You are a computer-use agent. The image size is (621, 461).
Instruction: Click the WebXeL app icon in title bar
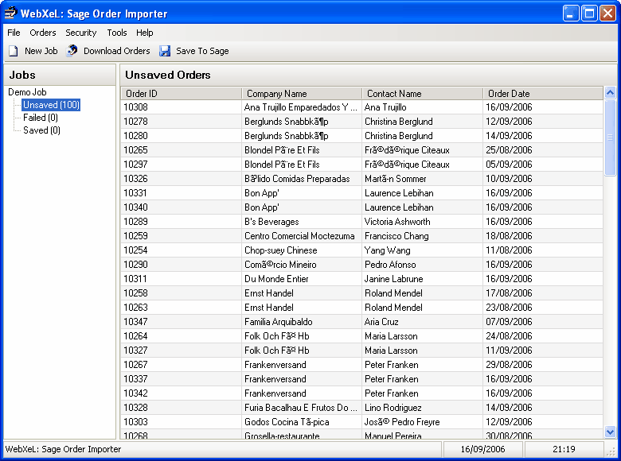tap(10, 14)
